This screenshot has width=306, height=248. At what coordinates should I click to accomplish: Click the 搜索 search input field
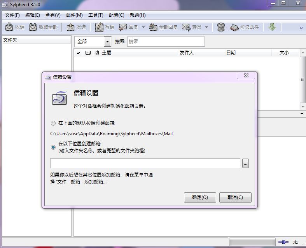click(166, 41)
